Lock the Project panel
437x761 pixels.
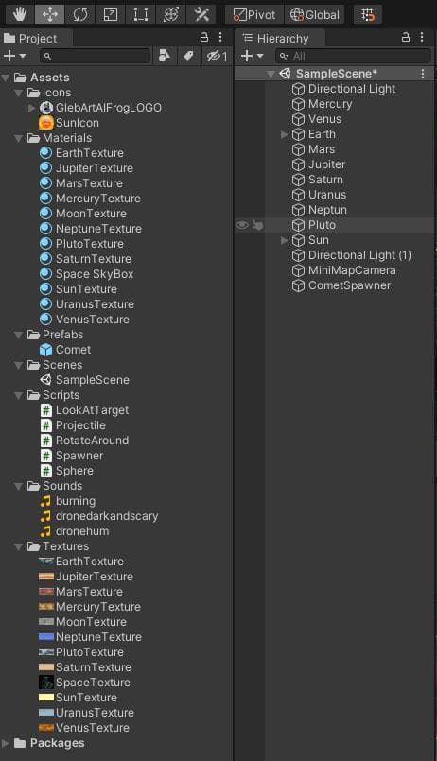pos(204,38)
